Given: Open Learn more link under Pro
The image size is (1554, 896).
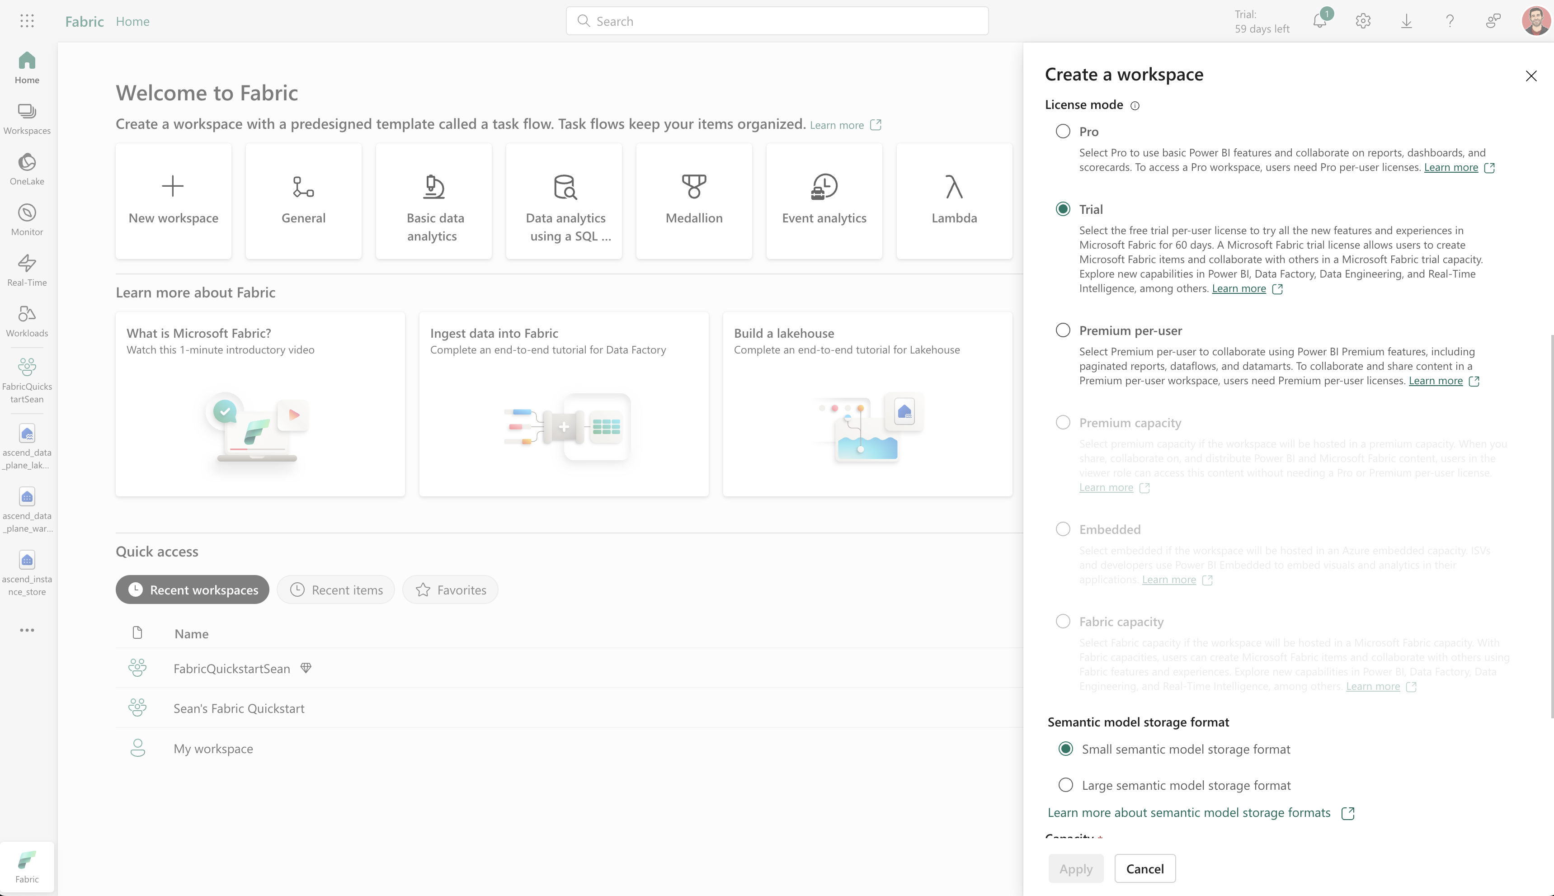Looking at the screenshot, I should tap(1450, 167).
